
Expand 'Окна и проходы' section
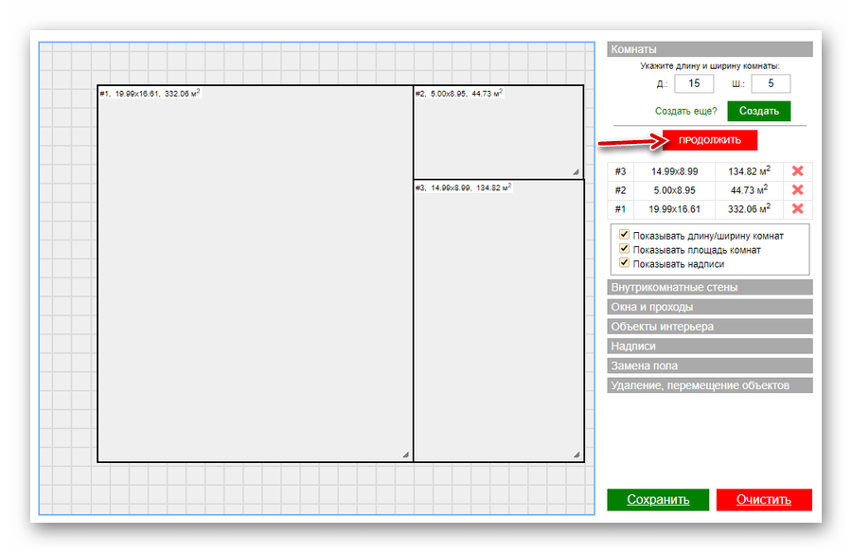[x=709, y=307]
